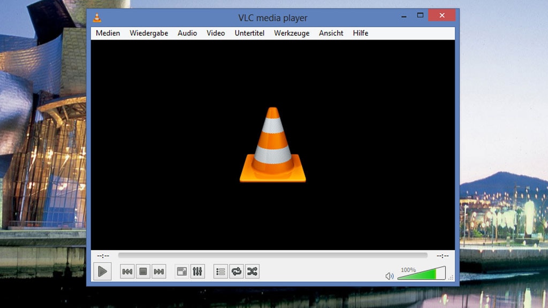Open the Ansicht menu
The height and width of the screenshot is (308, 548).
(x=331, y=33)
